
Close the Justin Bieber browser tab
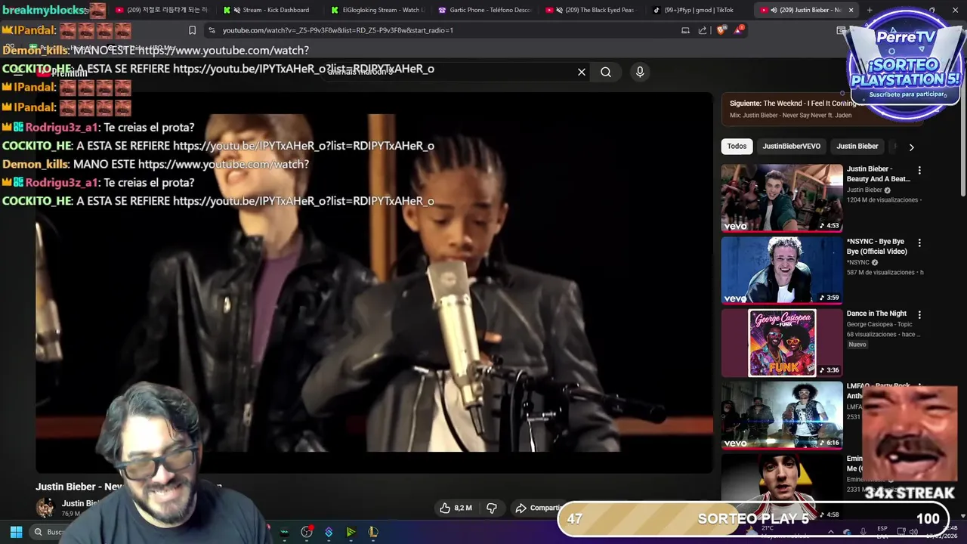(x=851, y=10)
